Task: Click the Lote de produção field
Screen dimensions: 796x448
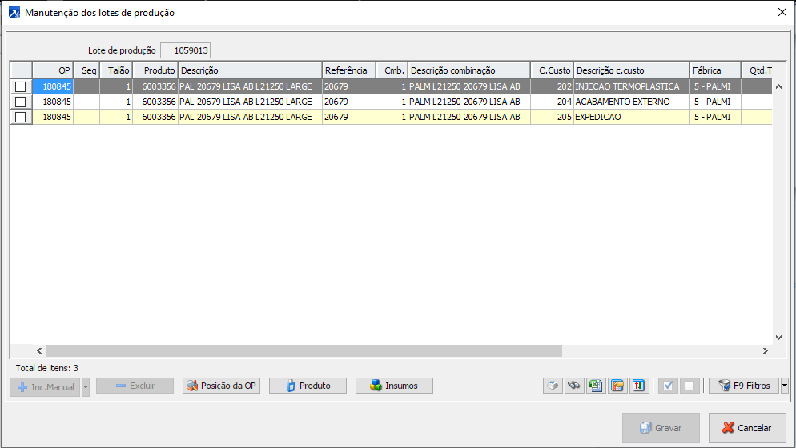Action: point(185,50)
